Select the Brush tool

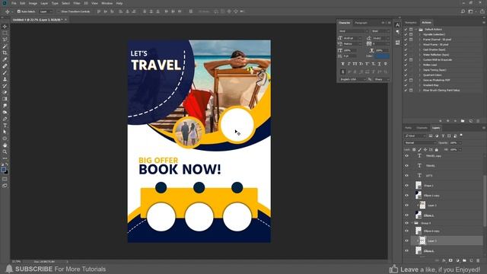[5, 73]
